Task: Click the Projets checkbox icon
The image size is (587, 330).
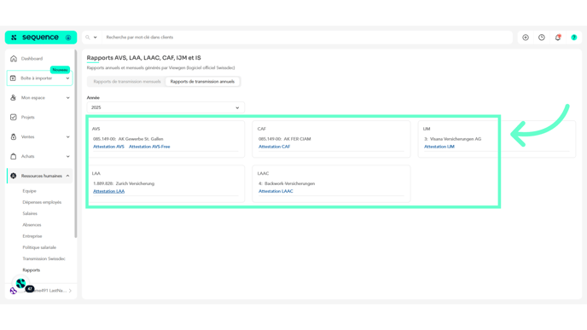Action: point(14,117)
